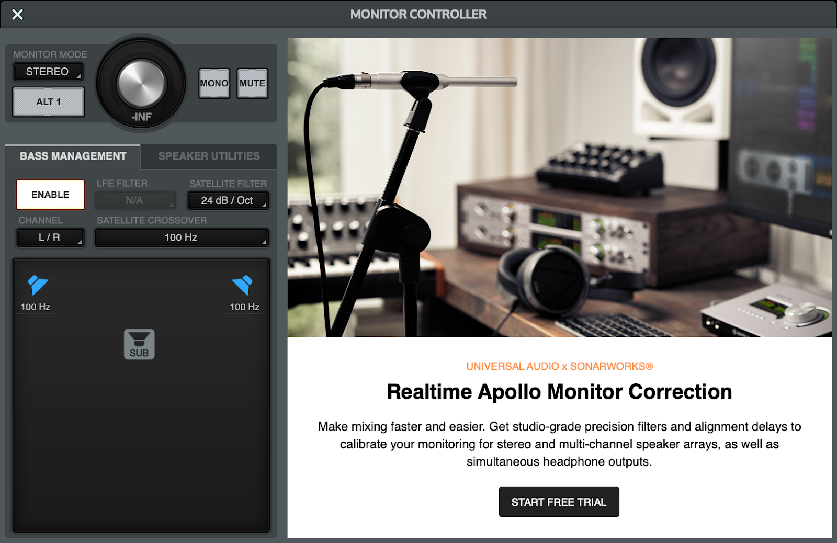Toggle the MUTE button
Image resolution: width=837 pixels, height=543 pixels.
tap(253, 83)
